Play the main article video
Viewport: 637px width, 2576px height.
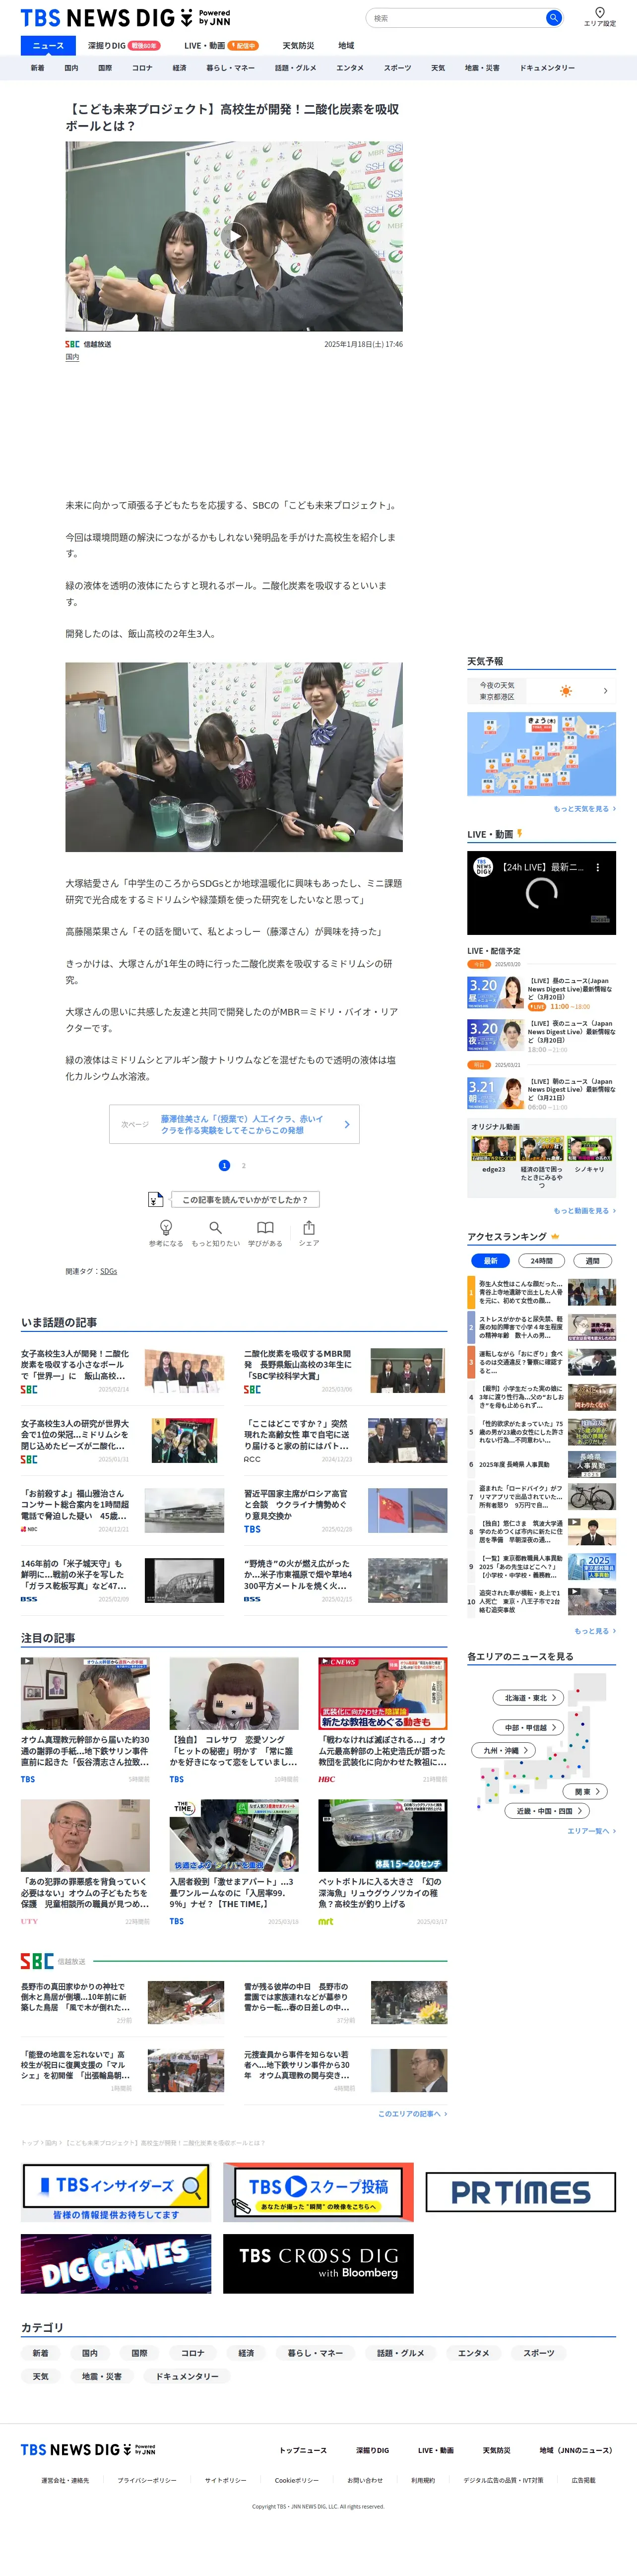coord(234,237)
